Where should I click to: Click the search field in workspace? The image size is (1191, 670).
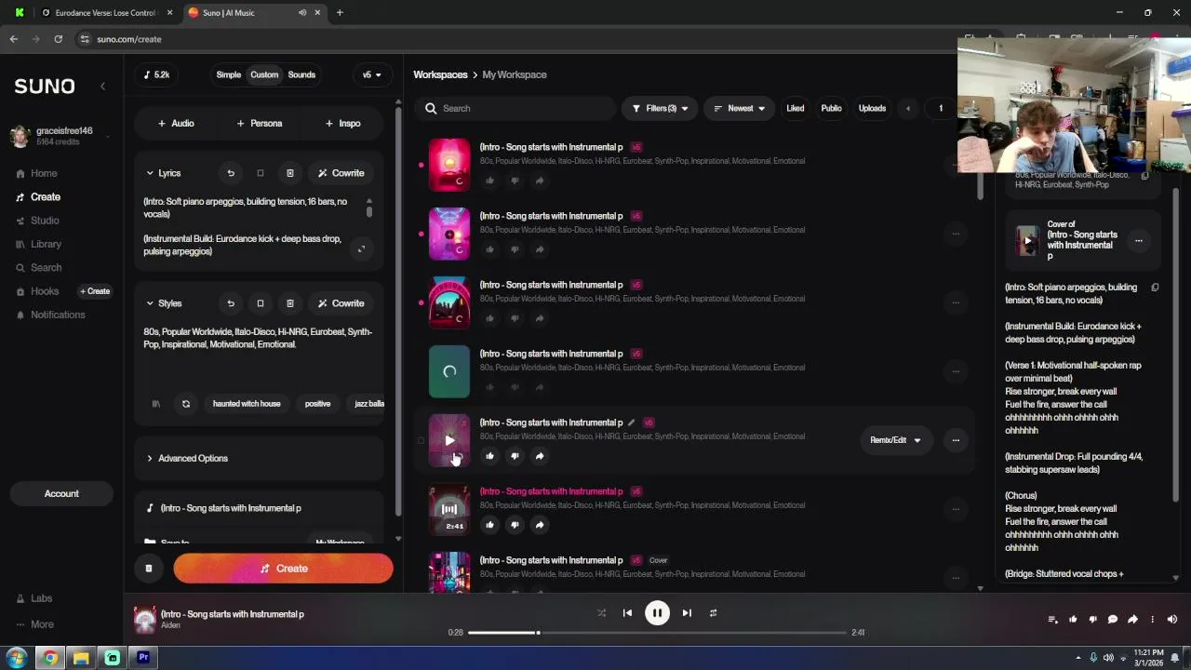[514, 109]
